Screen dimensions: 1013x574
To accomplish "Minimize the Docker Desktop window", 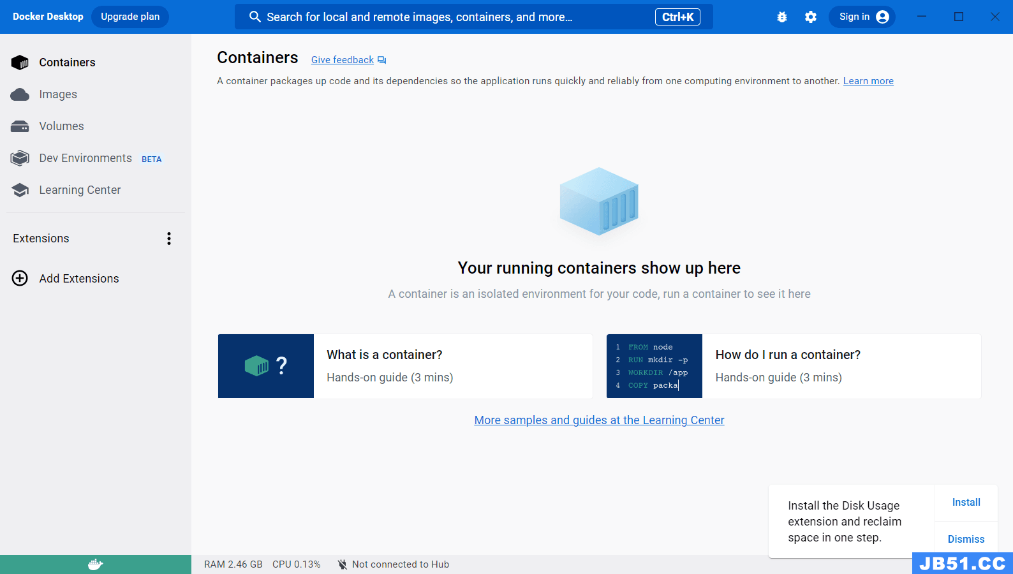I will (x=922, y=17).
